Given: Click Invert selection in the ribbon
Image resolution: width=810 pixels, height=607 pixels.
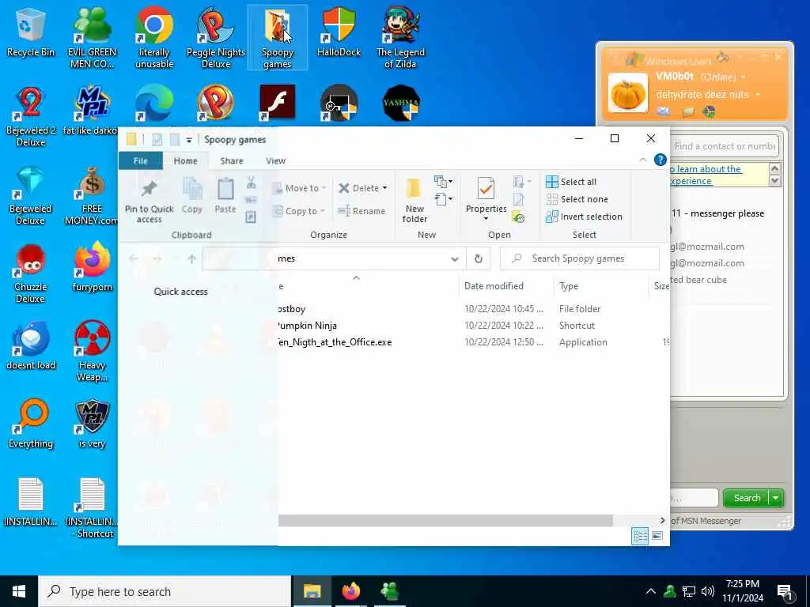Looking at the screenshot, I should pos(585,217).
